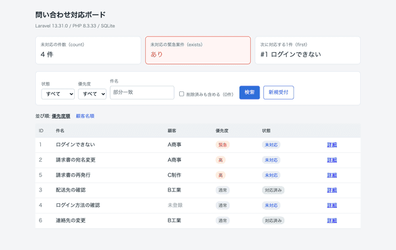The image size is (396, 250).
Task: Click 通常 badge in 配送先の確認 row
Action: (223, 190)
